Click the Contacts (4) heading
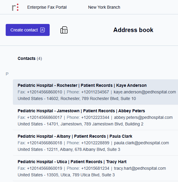The height and width of the screenshot is (182, 178). [x=30, y=58]
